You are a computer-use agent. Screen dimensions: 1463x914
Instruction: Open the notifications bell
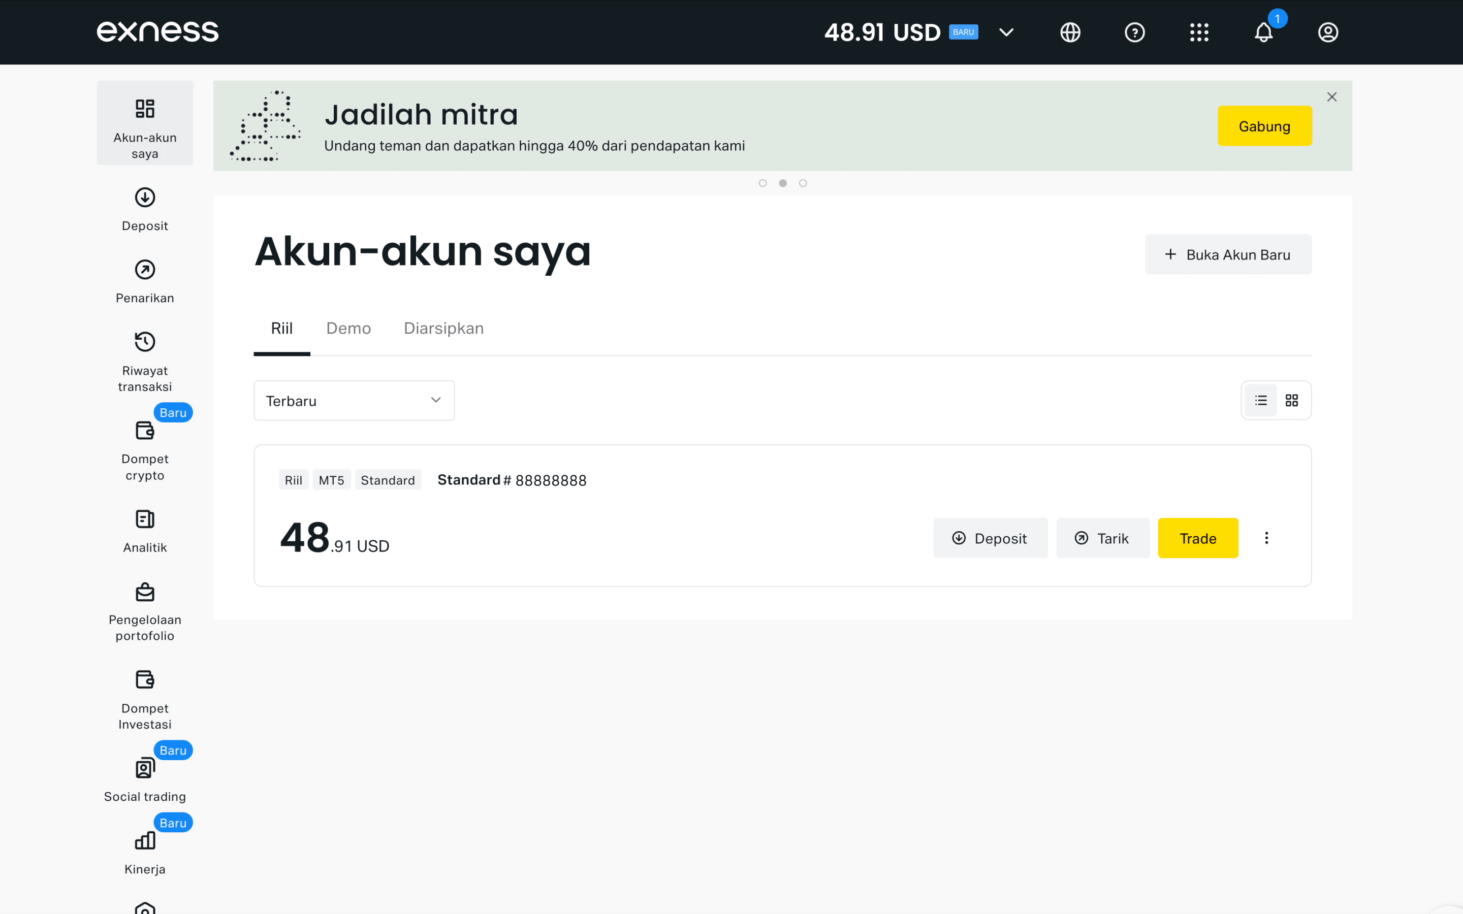pos(1263,32)
